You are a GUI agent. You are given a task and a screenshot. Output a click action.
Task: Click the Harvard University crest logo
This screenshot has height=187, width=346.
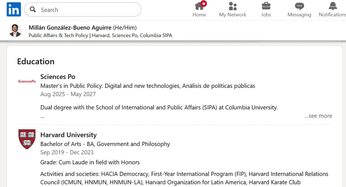[x=27, y=139]
